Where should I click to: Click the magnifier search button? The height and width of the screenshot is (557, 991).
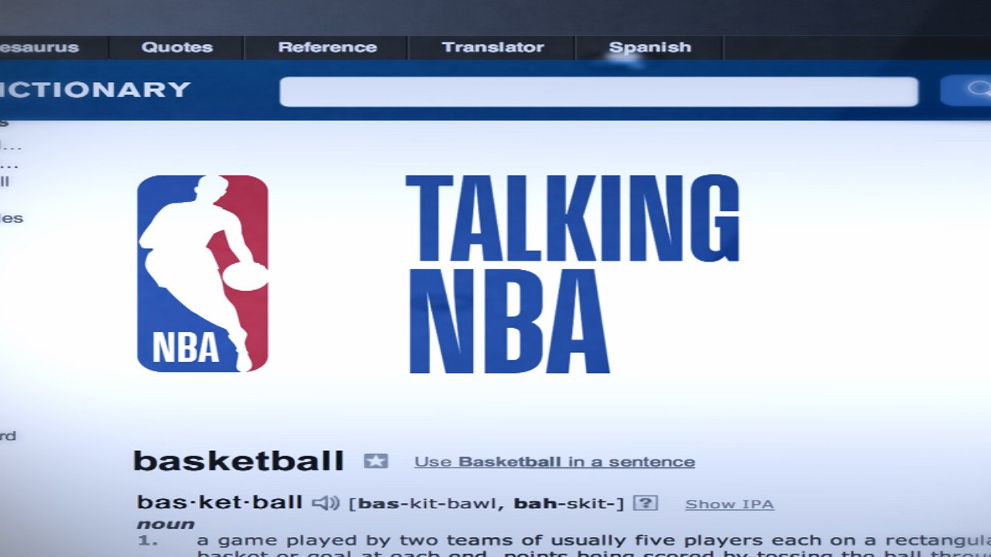(966, 91)
